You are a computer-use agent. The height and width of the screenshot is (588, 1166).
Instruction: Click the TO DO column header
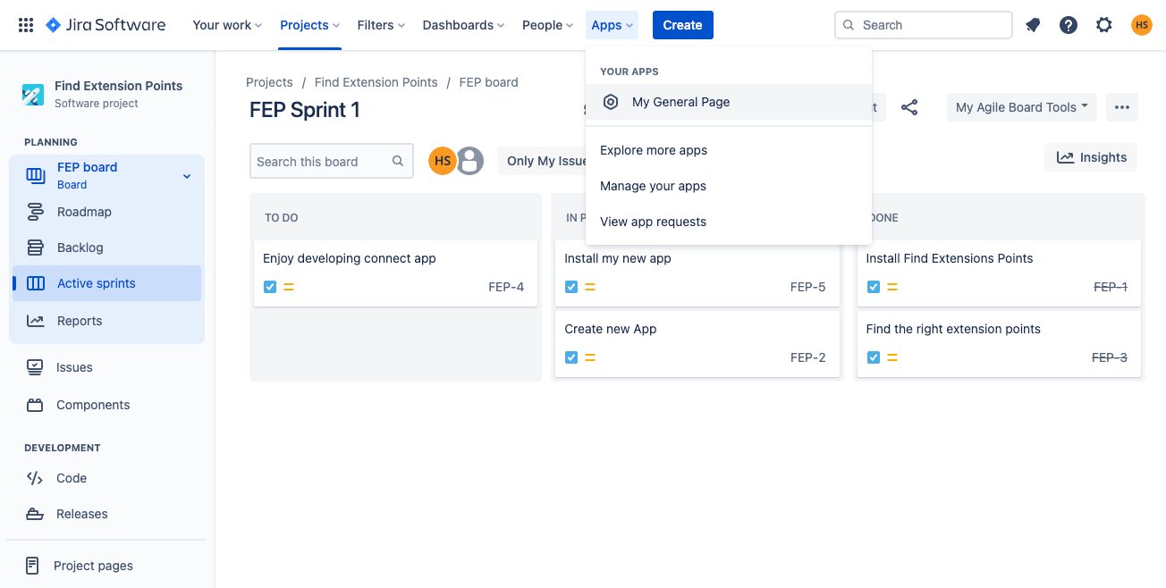click(x=282, y=218)
